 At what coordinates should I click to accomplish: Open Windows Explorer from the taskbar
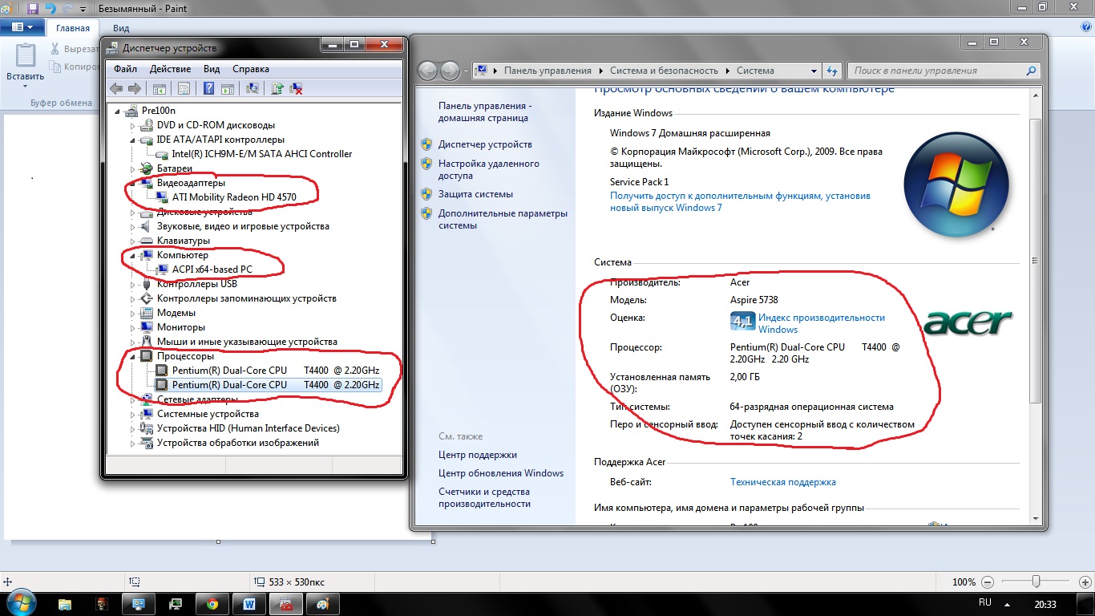click(65, 604)
